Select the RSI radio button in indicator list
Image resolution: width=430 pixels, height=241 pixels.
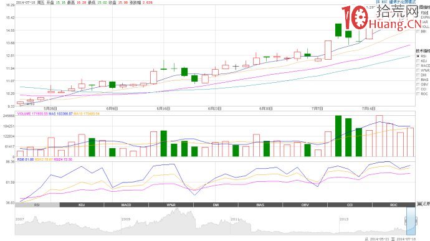point(418,56)
